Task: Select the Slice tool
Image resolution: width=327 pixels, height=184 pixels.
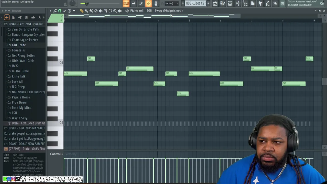Action: 106,11
